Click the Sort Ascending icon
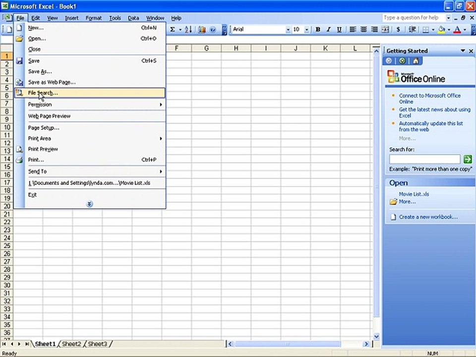 [188, 29]
